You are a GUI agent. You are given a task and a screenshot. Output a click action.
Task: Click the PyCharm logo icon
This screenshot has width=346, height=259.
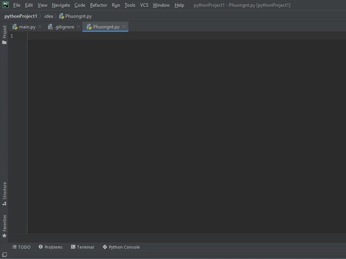[5, 5]
